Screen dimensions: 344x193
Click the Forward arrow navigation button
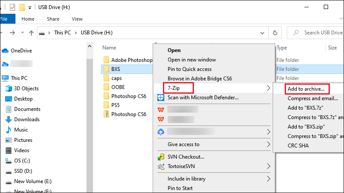point(12,33)
